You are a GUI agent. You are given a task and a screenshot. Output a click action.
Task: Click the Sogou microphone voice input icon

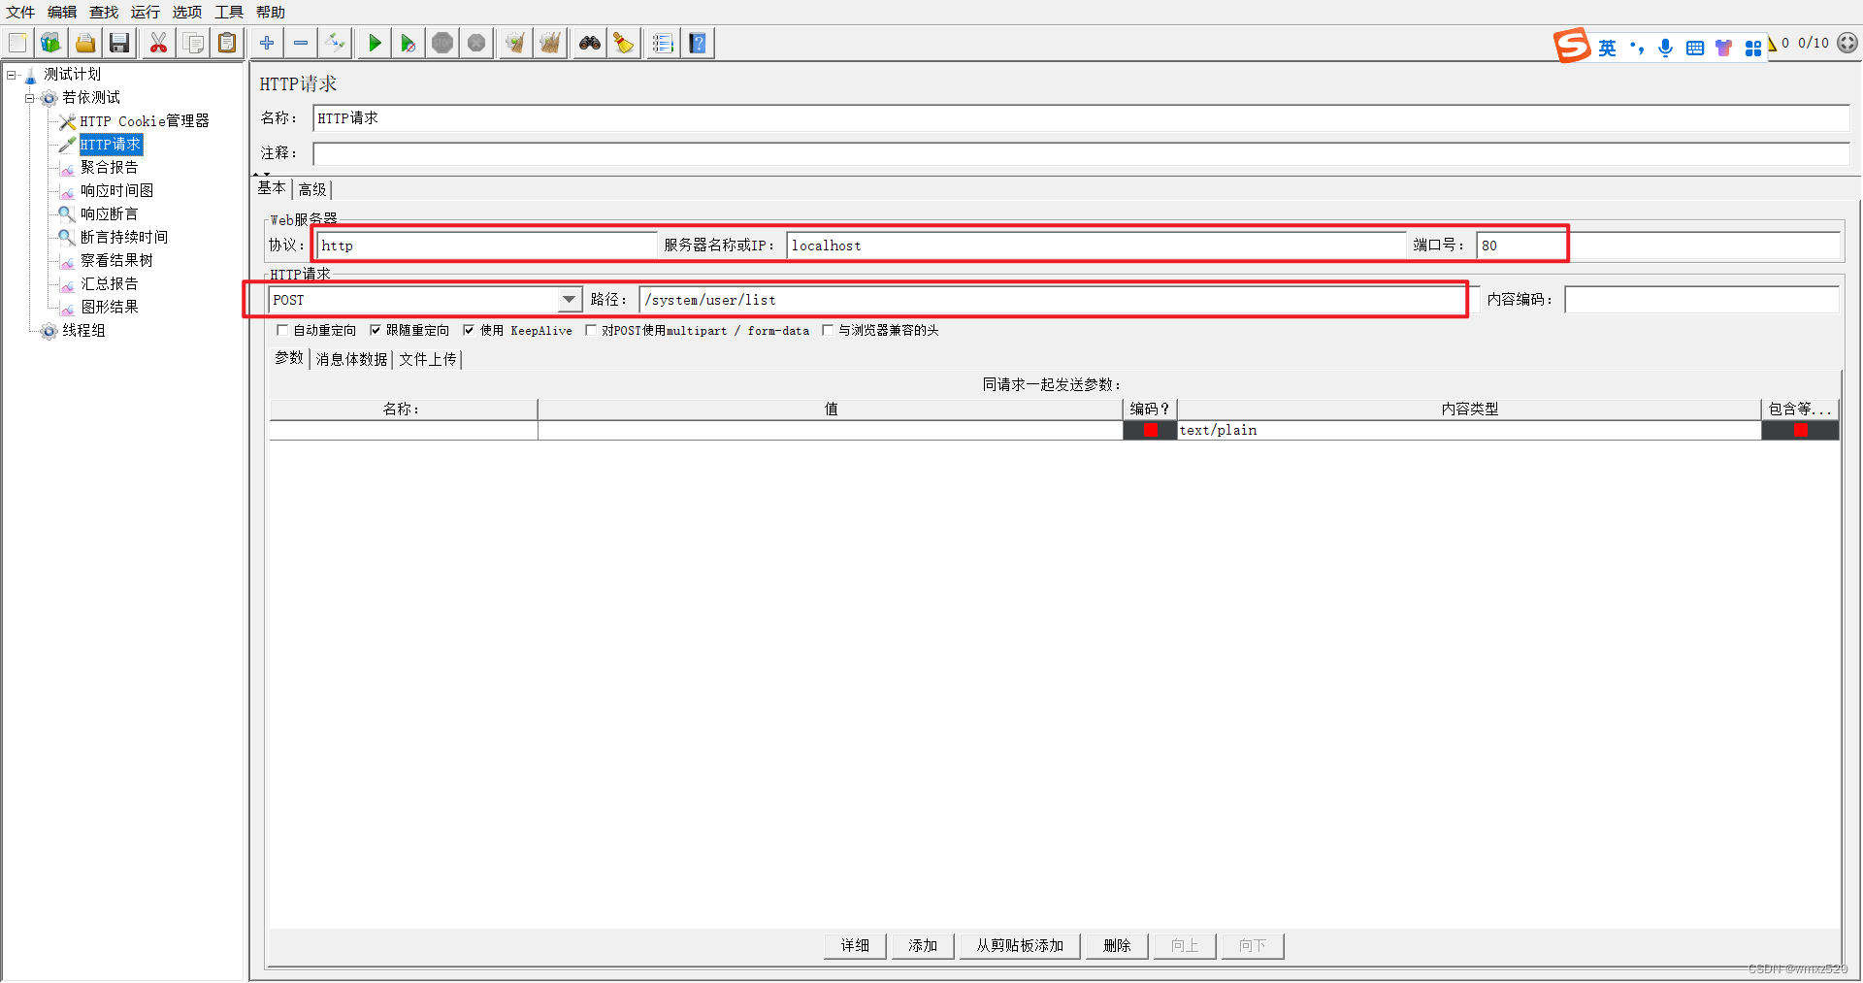[1666, 48]
